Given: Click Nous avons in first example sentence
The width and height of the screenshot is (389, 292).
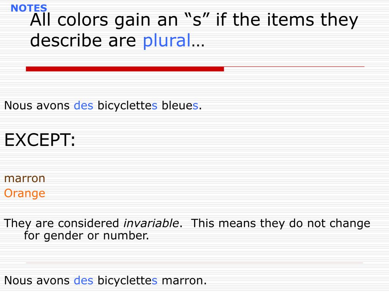Looking at the screenshot, I should pyautogui.click(x=37, y=106).
